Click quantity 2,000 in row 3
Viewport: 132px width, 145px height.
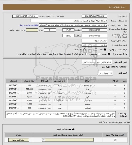pyautogui.click(x=29, y=93)
